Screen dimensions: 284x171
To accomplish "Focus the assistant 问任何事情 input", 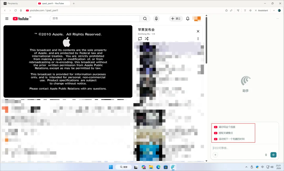I will [245, 148].
